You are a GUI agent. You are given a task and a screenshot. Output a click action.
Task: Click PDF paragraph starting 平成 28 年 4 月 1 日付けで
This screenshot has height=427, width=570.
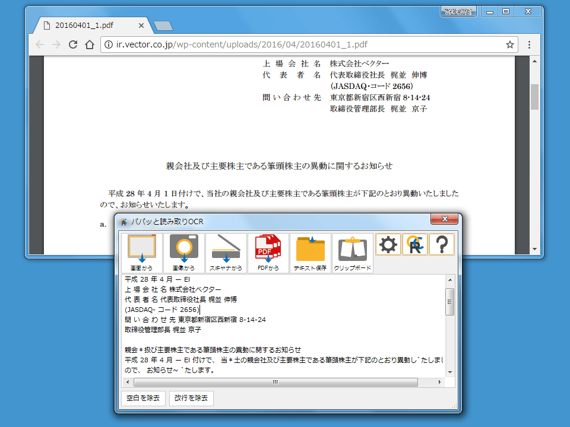coord(279,199)
